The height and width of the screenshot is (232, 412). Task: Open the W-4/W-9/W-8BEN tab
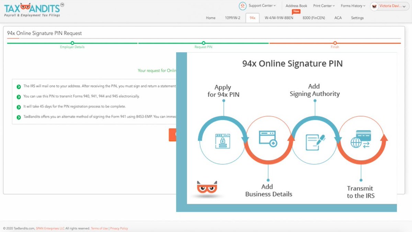coord(279,18)
